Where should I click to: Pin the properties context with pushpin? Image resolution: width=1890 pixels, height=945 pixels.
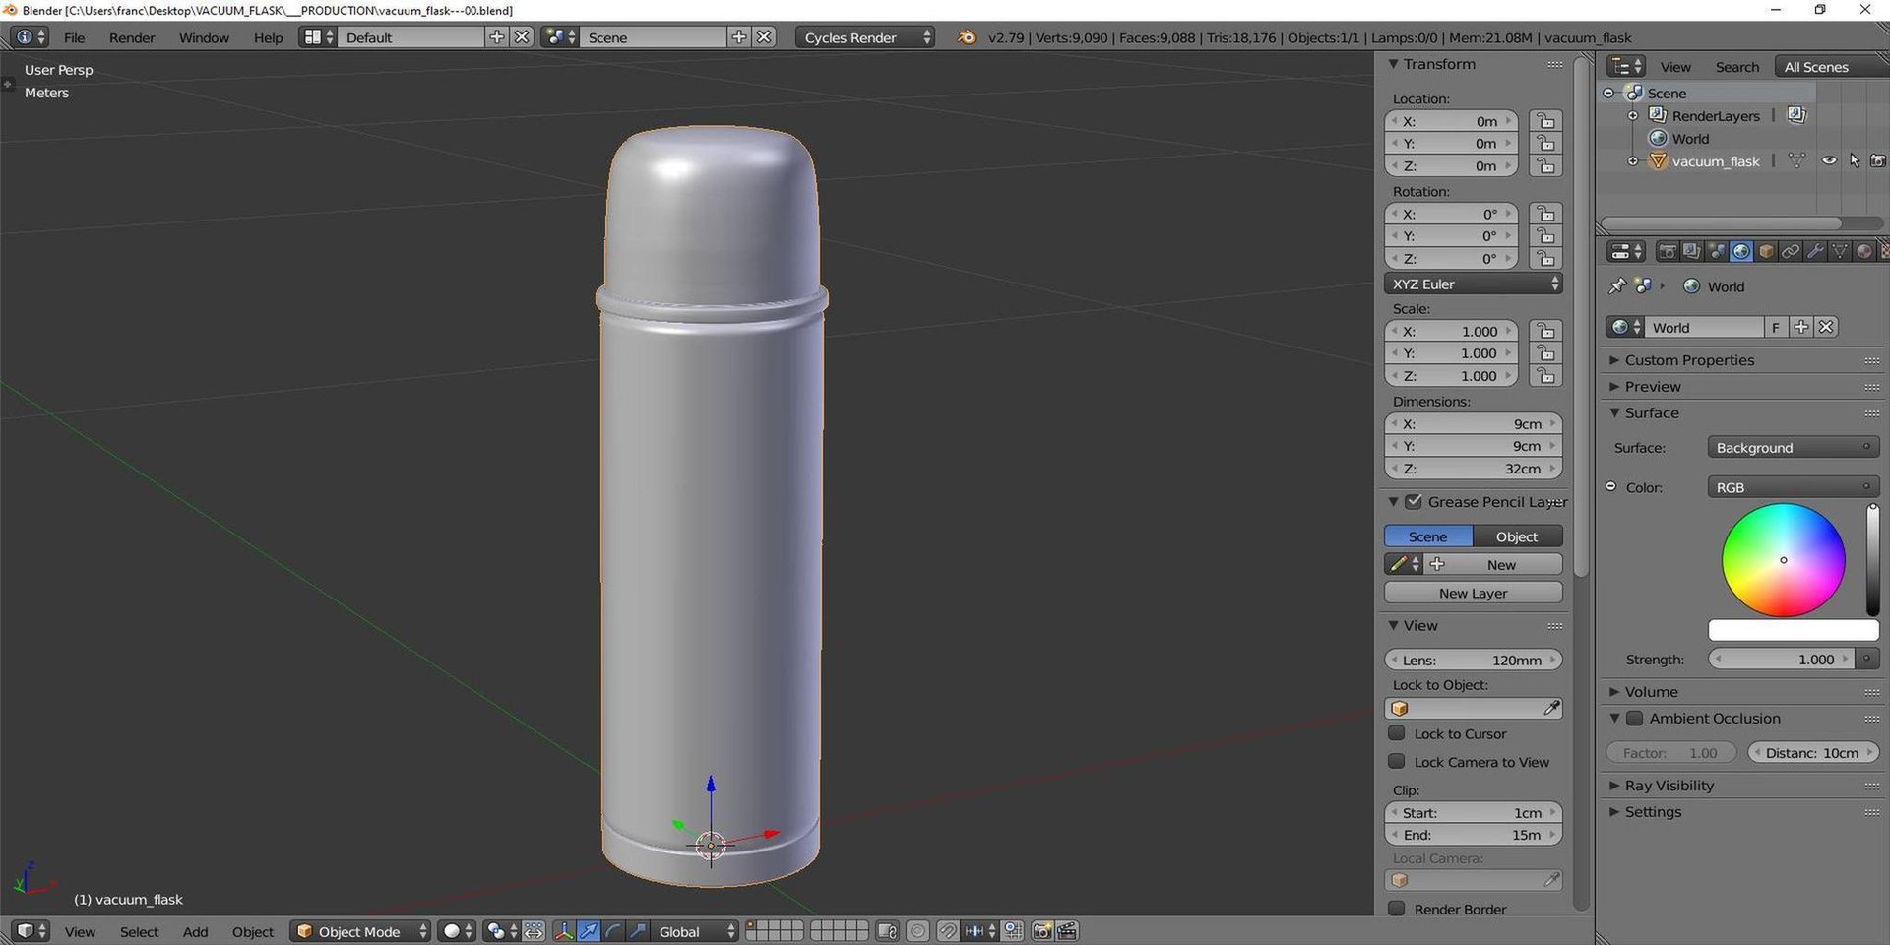coord(1616,286)
